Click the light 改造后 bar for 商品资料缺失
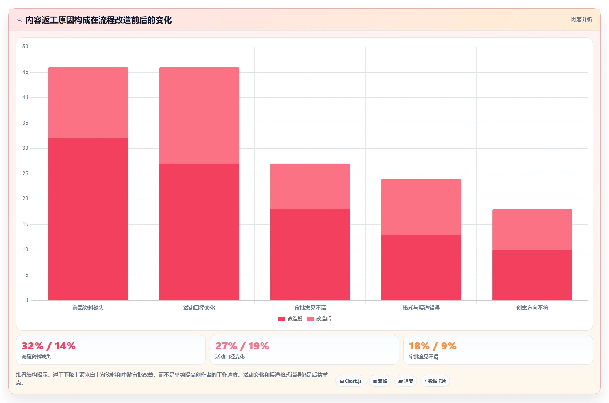Screen dimensions: 609x403 [88, 103]
